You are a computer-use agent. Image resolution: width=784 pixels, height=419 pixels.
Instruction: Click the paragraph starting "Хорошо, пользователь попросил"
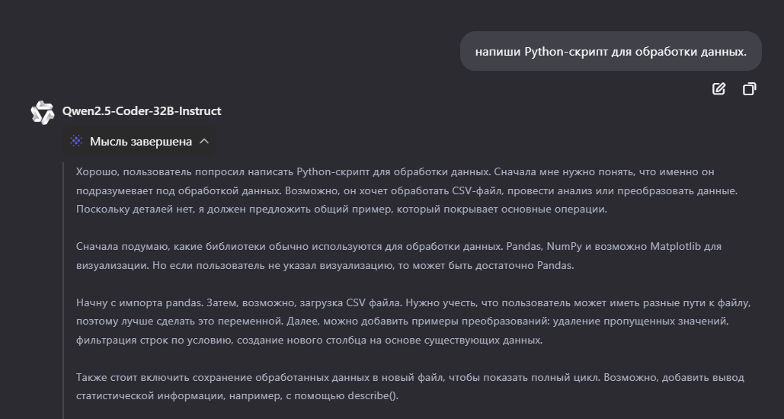coord(407,190)
